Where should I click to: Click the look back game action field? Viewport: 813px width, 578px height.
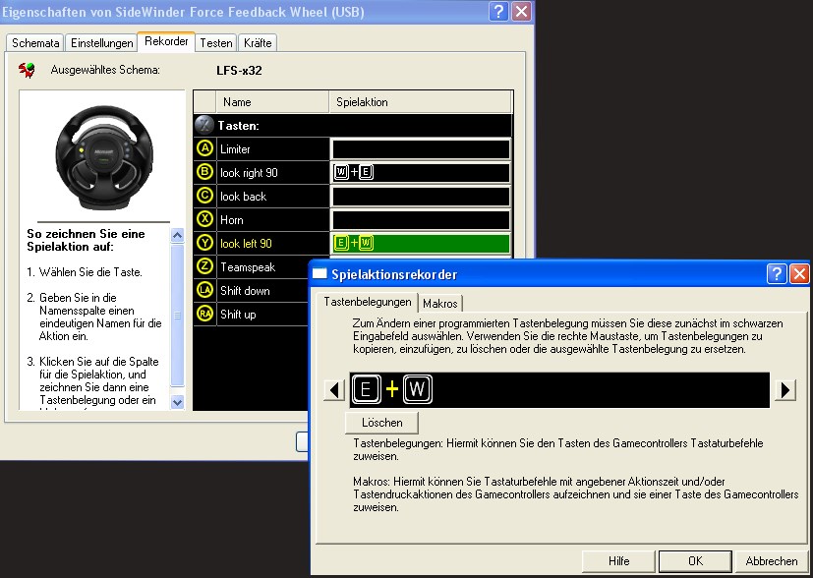pos(421,197)
